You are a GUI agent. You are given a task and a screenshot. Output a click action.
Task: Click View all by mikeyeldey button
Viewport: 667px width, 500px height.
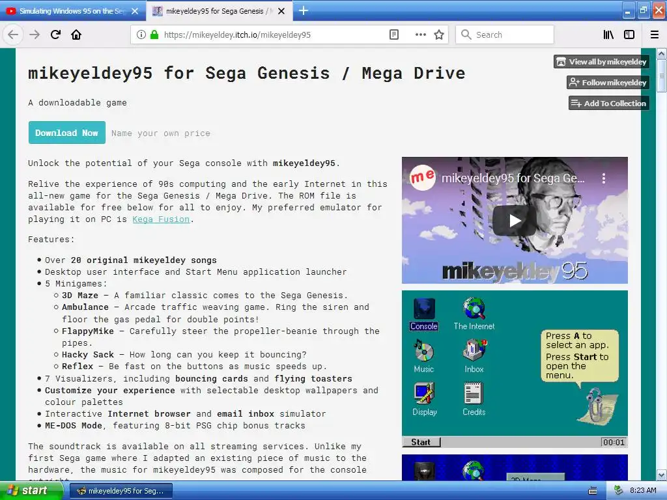pos(601,62)
